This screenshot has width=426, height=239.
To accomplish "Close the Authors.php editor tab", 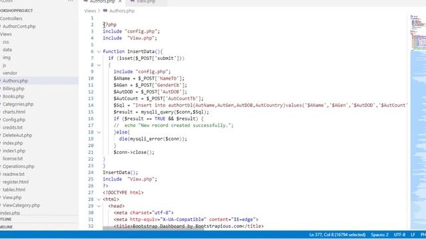I will pos(120,1).
